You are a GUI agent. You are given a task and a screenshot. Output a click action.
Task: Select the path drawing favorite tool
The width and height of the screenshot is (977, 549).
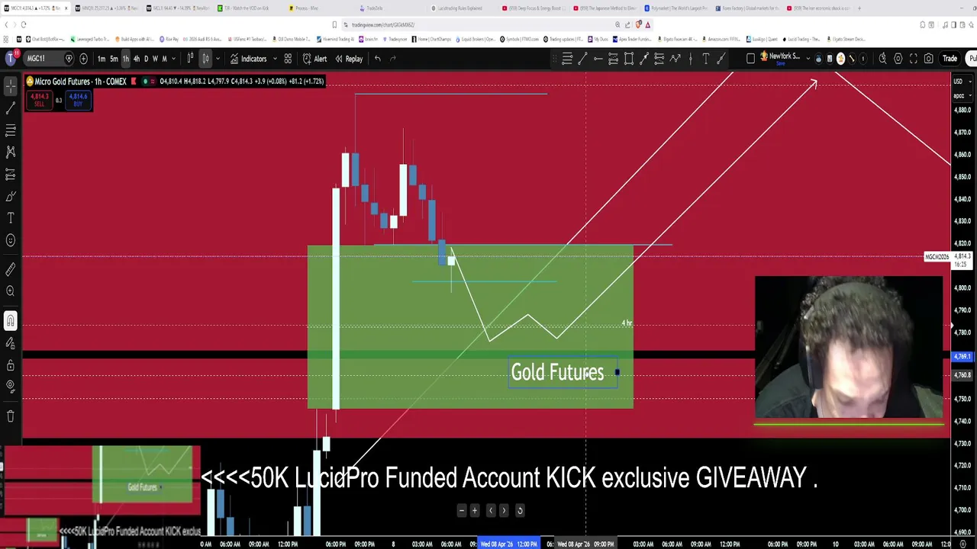tap(675, 59)
